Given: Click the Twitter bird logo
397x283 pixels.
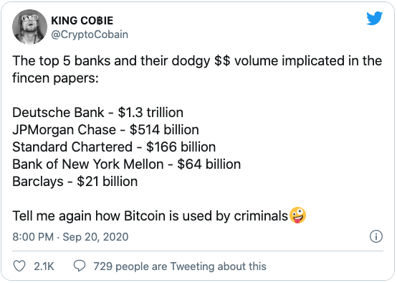Looking at the screenshot, I should click(x=375, y=18).
